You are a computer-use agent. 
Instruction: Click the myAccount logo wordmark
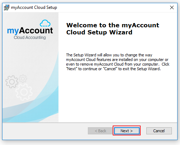click(x=30, y=30)
